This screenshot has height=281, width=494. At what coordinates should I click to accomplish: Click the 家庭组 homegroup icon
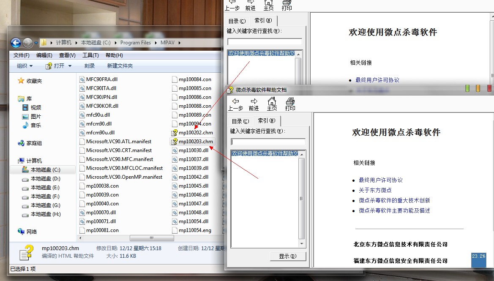(x=21, y=143)
